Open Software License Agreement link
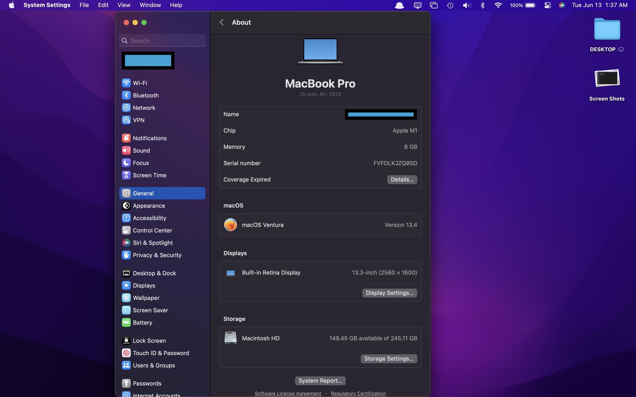The height and width of the screenshot is (397, 636). tap(288, 394)
